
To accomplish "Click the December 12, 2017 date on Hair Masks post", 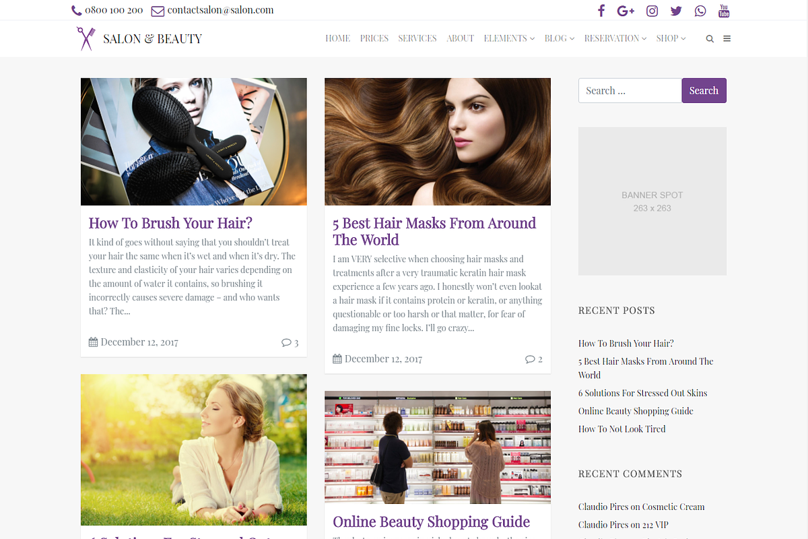I will (x=383, y=359).
